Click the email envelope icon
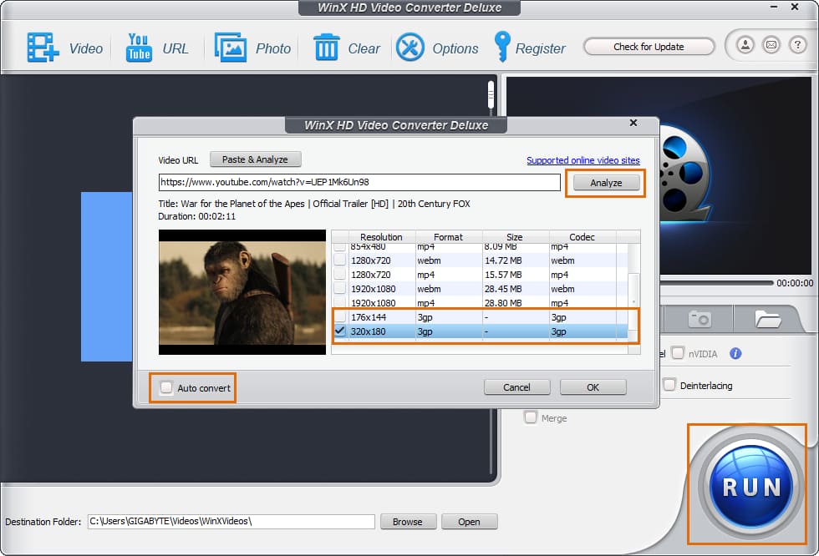The height and width of the screenshot is (556, 819). pos(771,45)
